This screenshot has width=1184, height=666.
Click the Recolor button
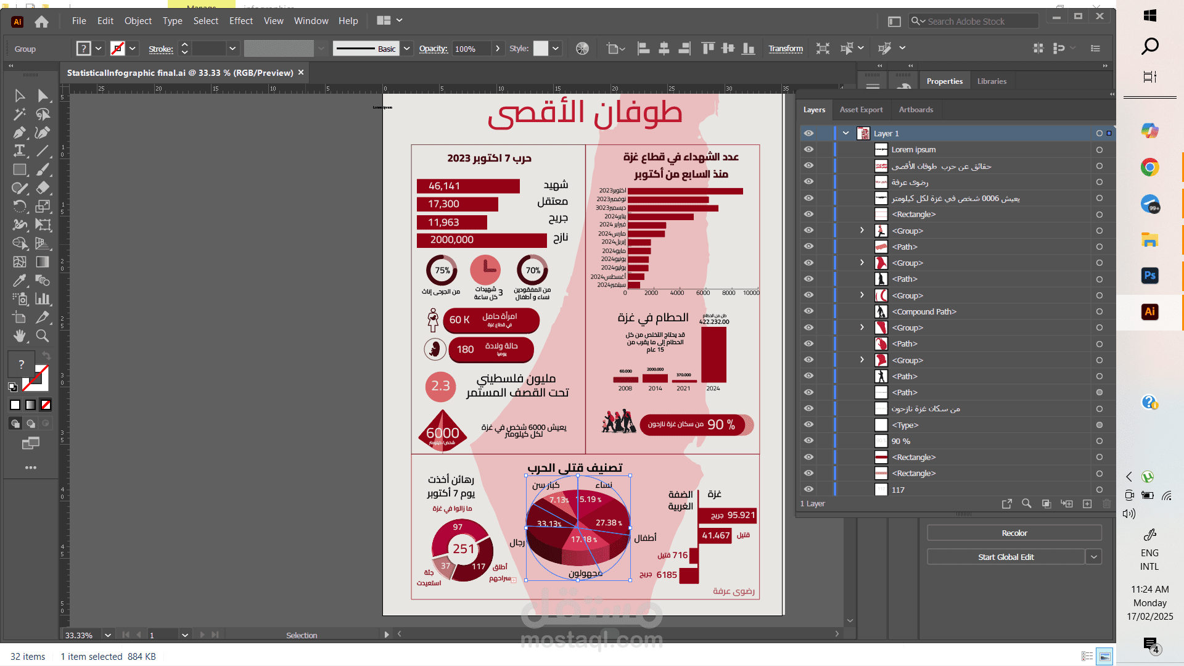point(1014,533)
